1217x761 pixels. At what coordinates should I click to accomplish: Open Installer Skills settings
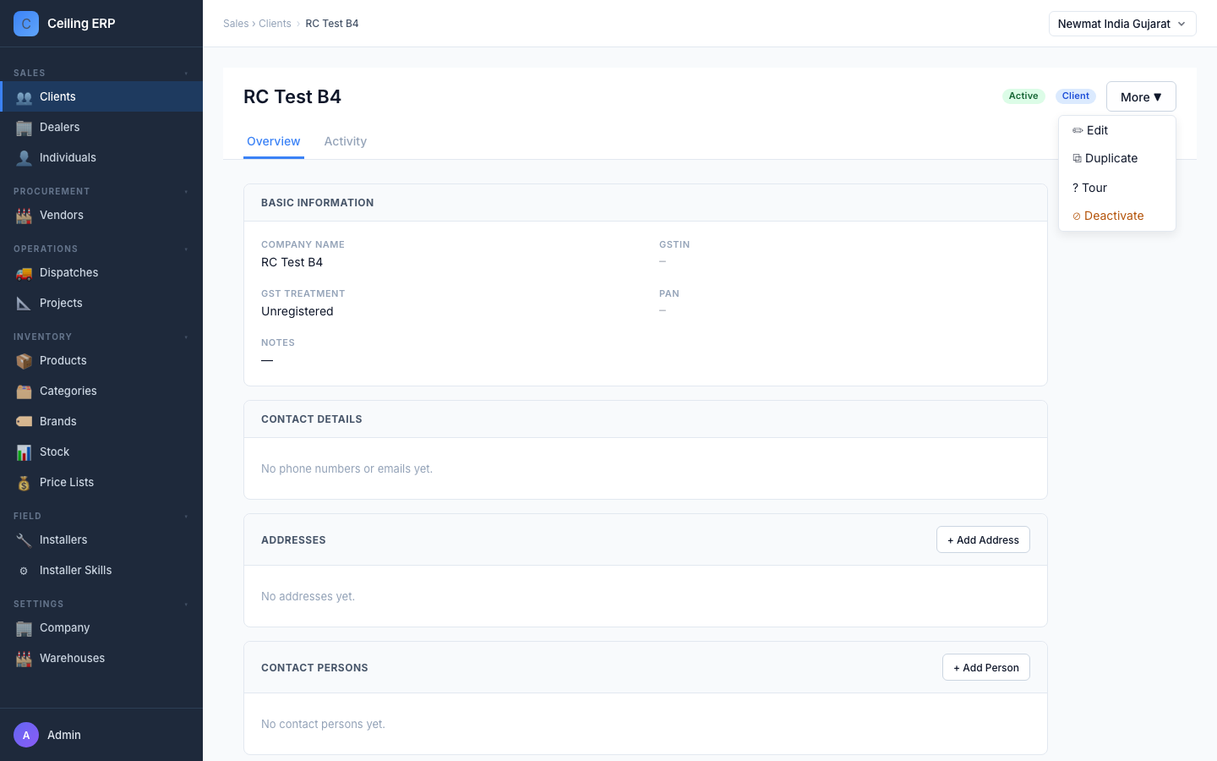click(101, 570)
